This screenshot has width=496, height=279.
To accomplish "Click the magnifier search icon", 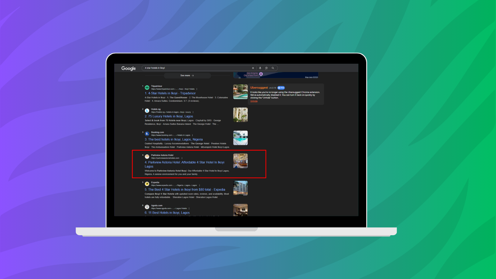I will click(x=273, y=68).
